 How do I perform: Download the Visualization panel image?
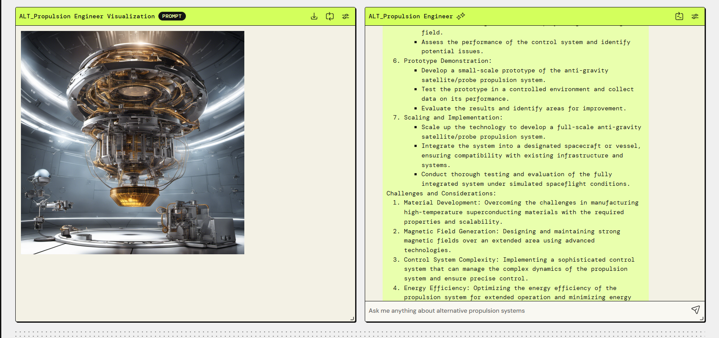[x=314, y=16]
